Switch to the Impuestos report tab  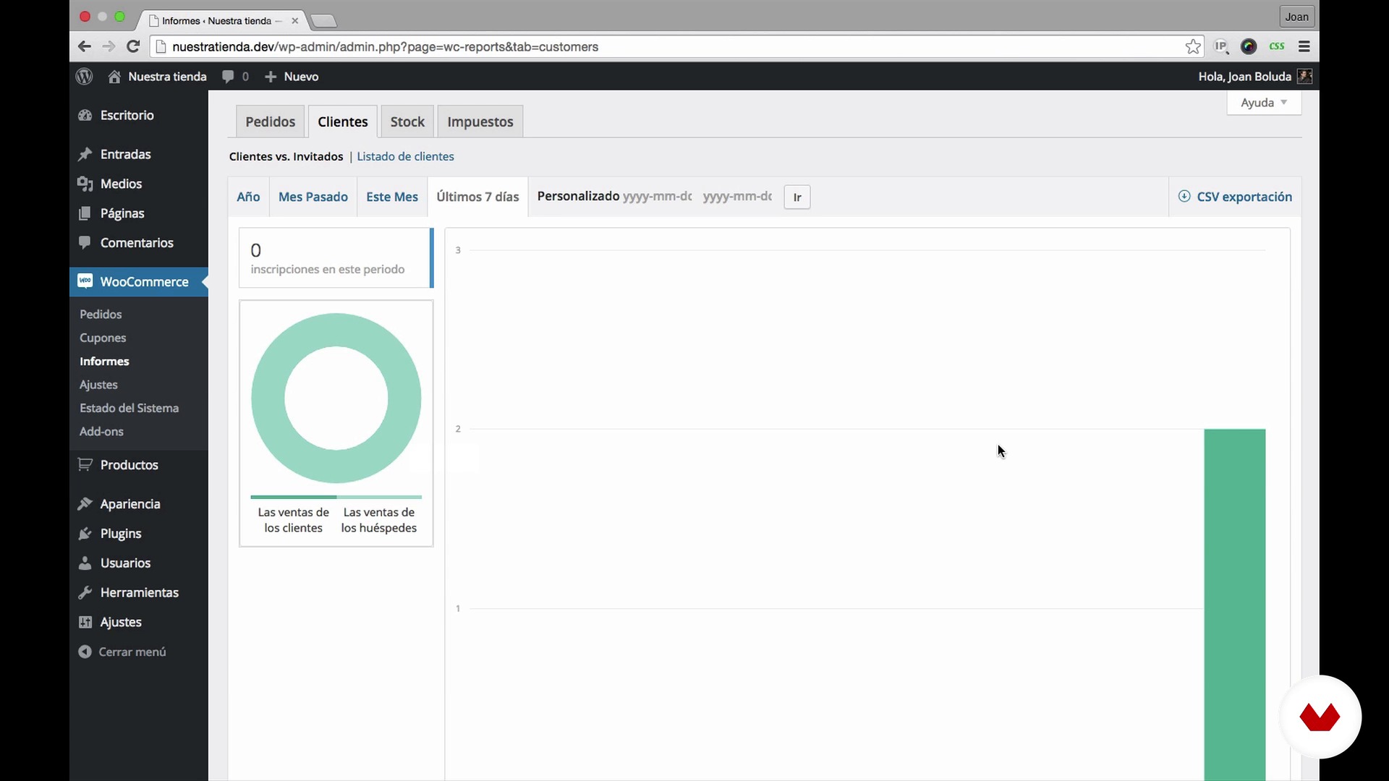pyautogui.click(x=480, y=121)
